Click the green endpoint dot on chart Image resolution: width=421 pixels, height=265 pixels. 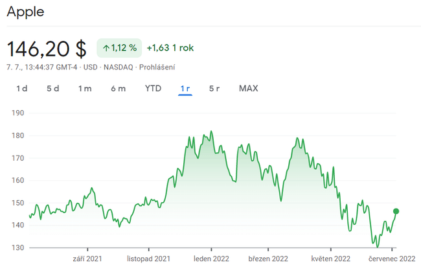coord(396,211)
